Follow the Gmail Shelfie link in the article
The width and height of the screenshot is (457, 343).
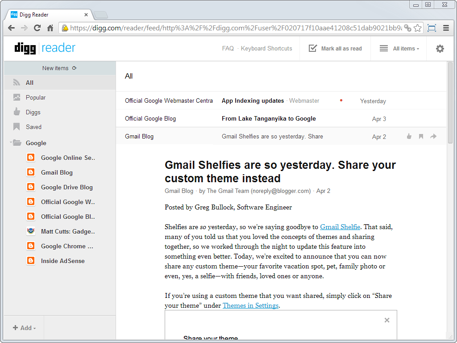tap(340, 227)
